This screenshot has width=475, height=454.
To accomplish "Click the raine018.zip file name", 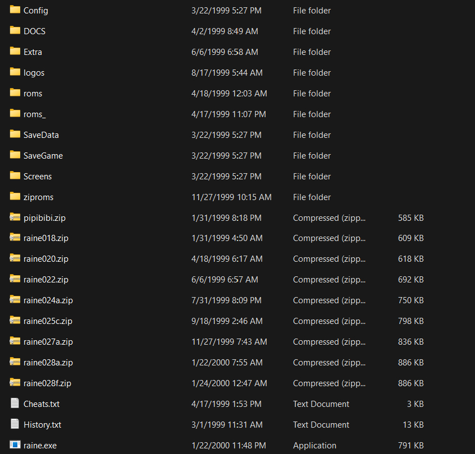I will tap(46, 238).
